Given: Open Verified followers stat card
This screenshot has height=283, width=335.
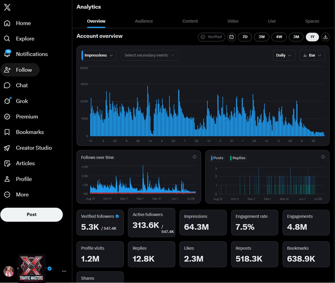Looking at the screenshot, I should (100, 223).
